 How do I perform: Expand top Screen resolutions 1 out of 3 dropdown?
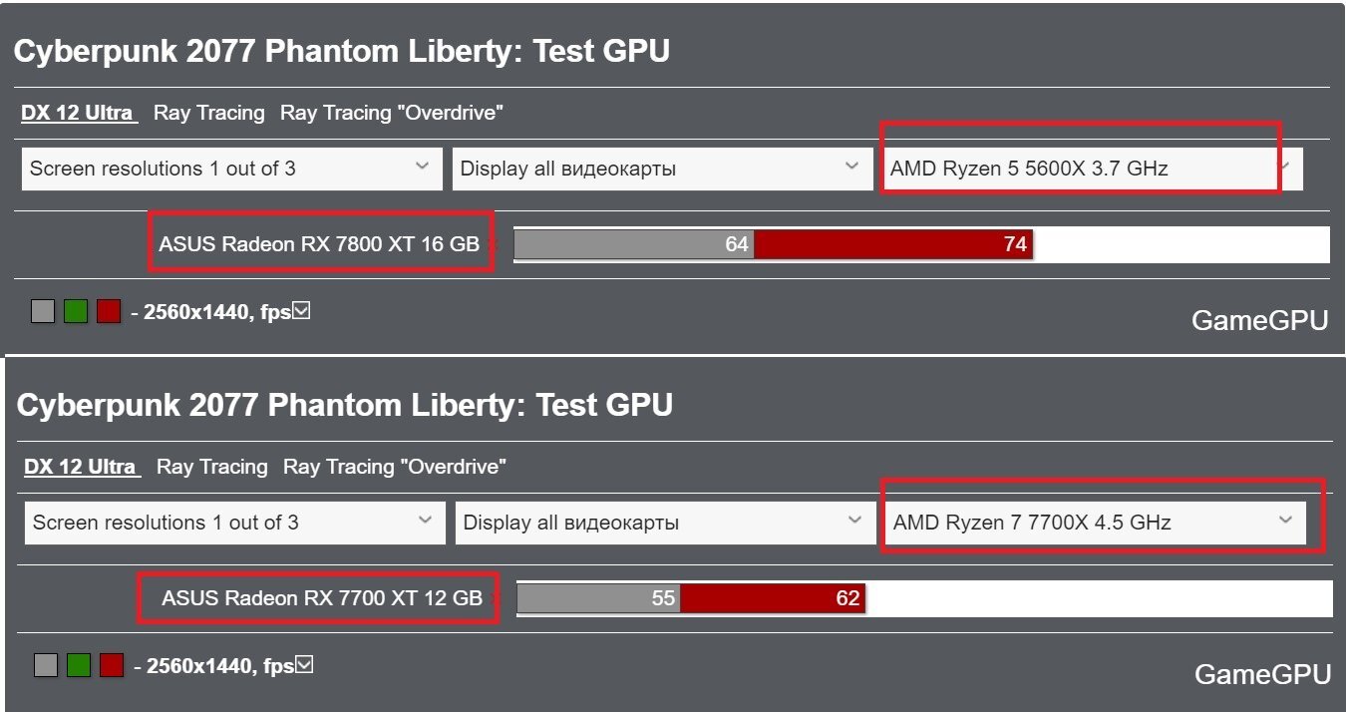point(231,169)
